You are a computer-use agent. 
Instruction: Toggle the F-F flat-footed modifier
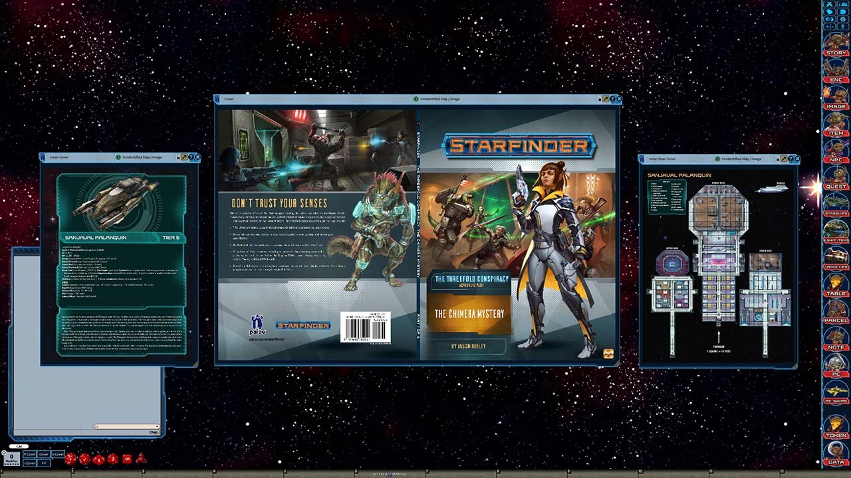44,463
